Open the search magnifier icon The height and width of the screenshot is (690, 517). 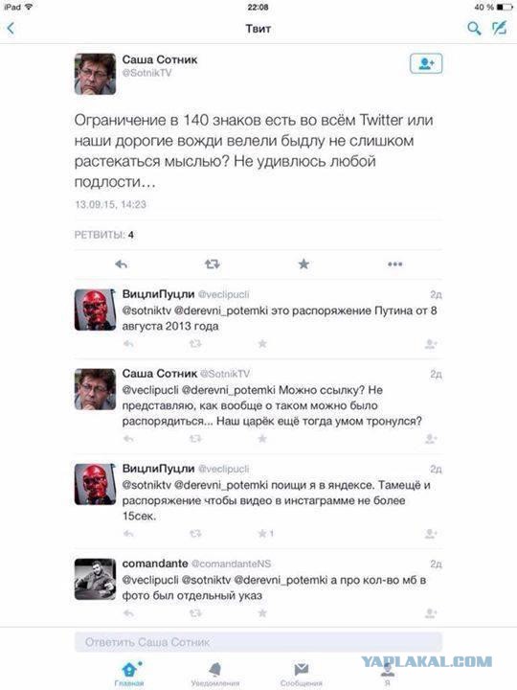point(474,29)
